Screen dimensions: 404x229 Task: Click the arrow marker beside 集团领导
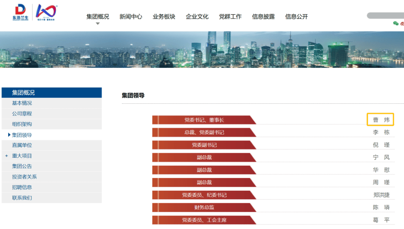[x=9, y=135]
